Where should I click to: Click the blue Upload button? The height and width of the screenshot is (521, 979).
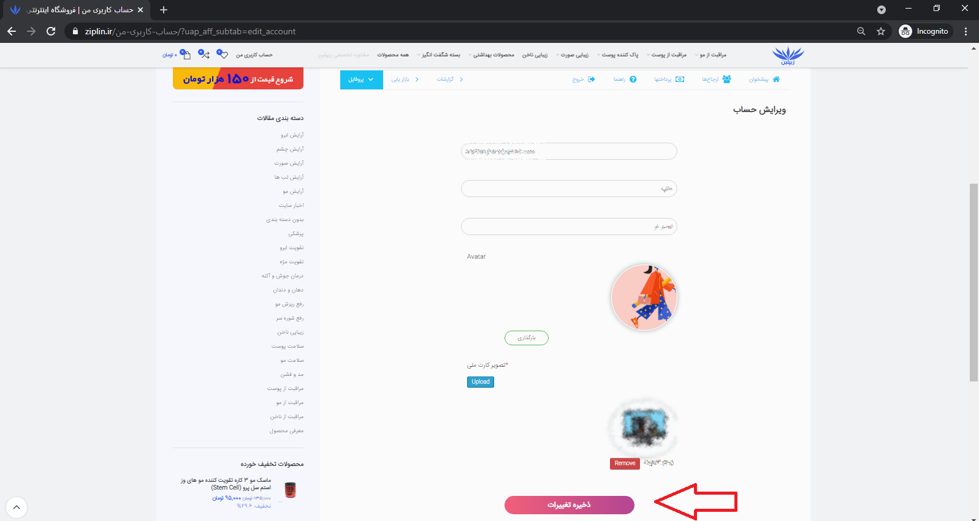pos(481,382)
